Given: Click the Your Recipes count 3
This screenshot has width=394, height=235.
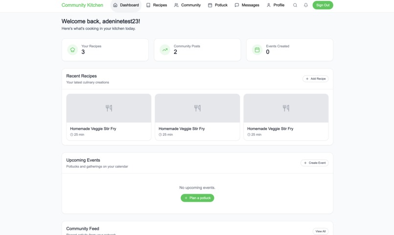Looking at the screenshot, I should click(83, 52).
